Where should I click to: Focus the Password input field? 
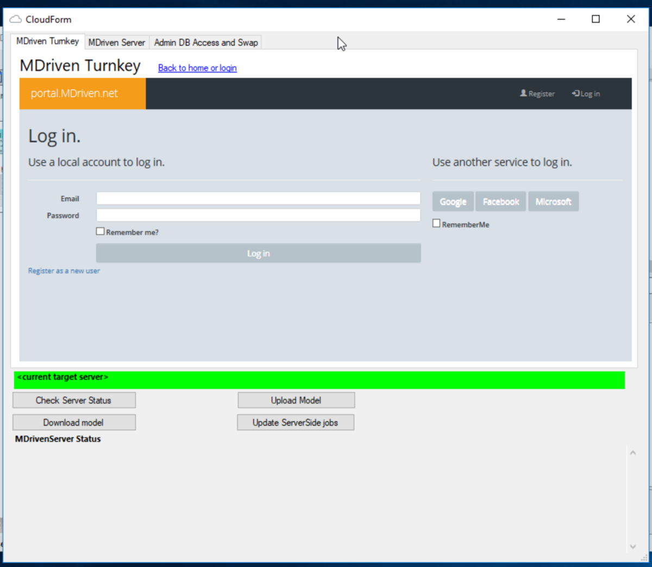click(258, 215)
